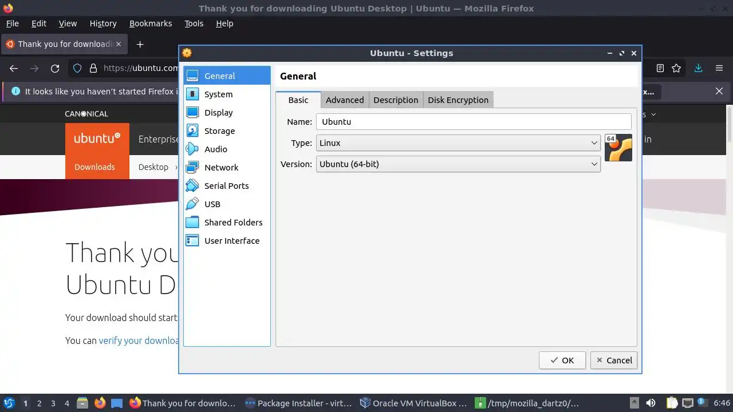The width and height of the screenshot is (733, 412).
Task: Open the taskbar file manager icon
Action: (82, 403)
